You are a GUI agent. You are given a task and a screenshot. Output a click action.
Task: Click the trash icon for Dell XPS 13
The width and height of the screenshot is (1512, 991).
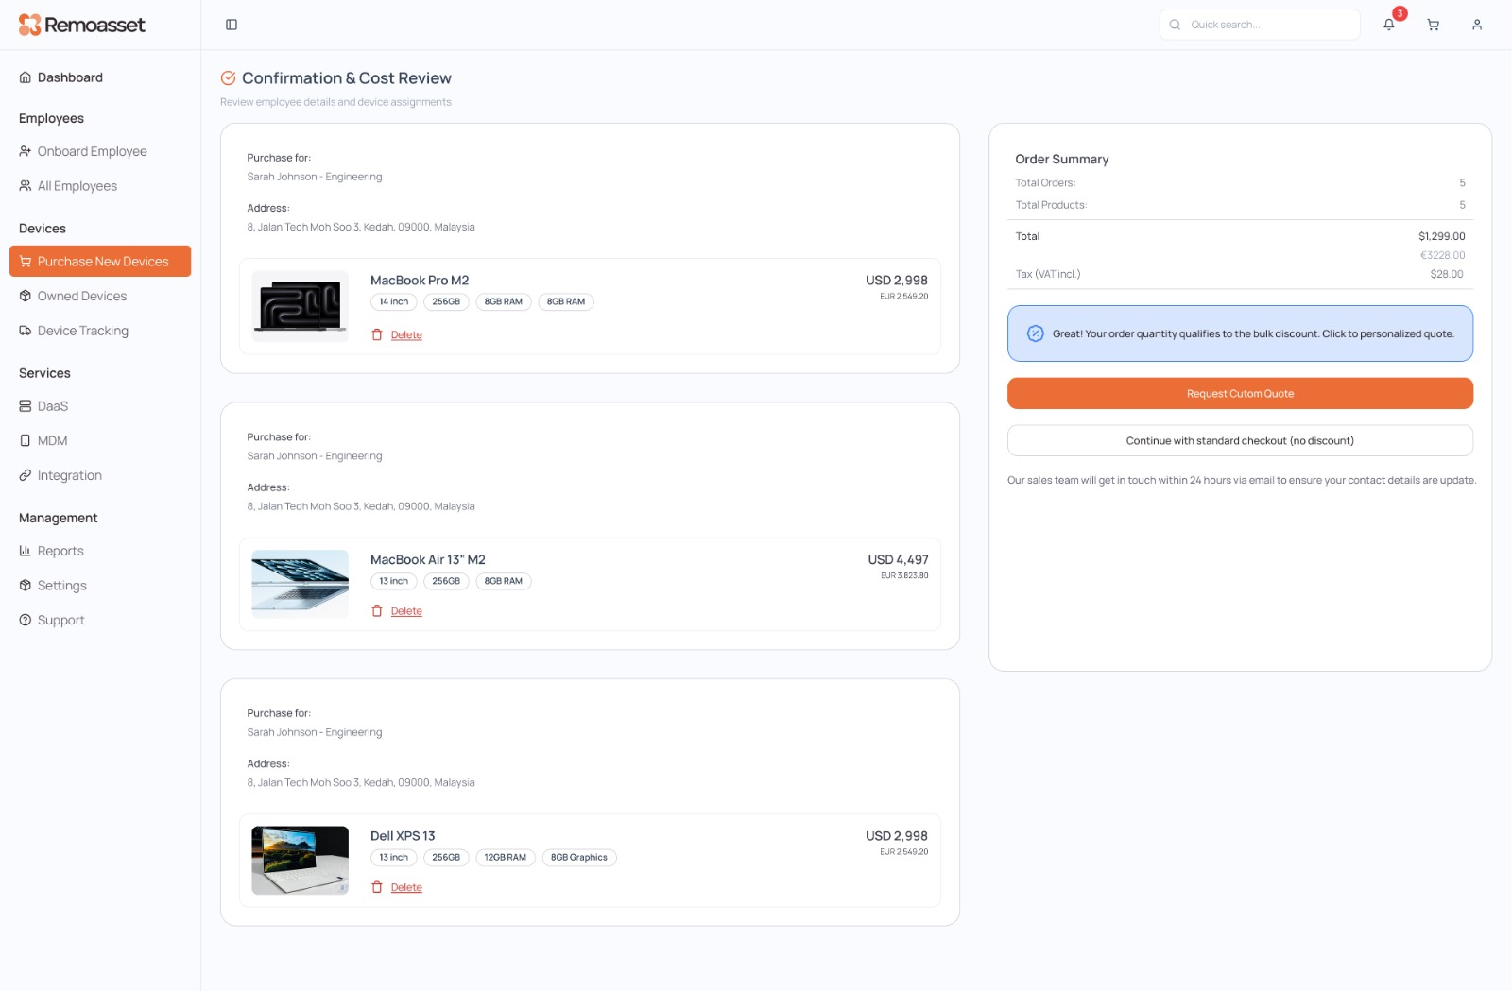pos(377,887)
